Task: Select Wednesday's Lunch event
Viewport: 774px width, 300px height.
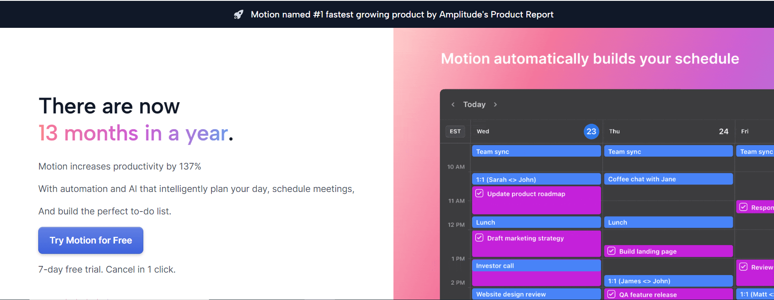Action: (536, 222)
